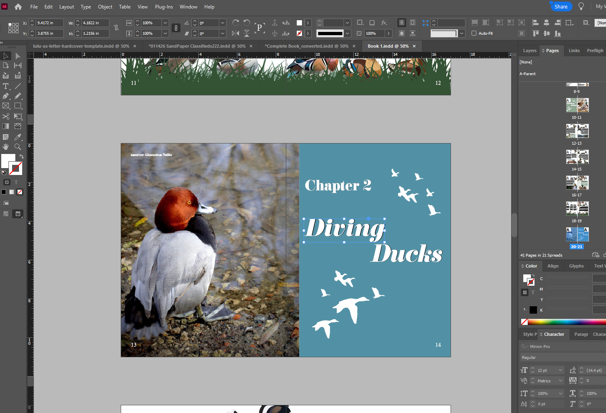Select the Type tool
This screenshot has height=413, width=606.
click(6, 86)
